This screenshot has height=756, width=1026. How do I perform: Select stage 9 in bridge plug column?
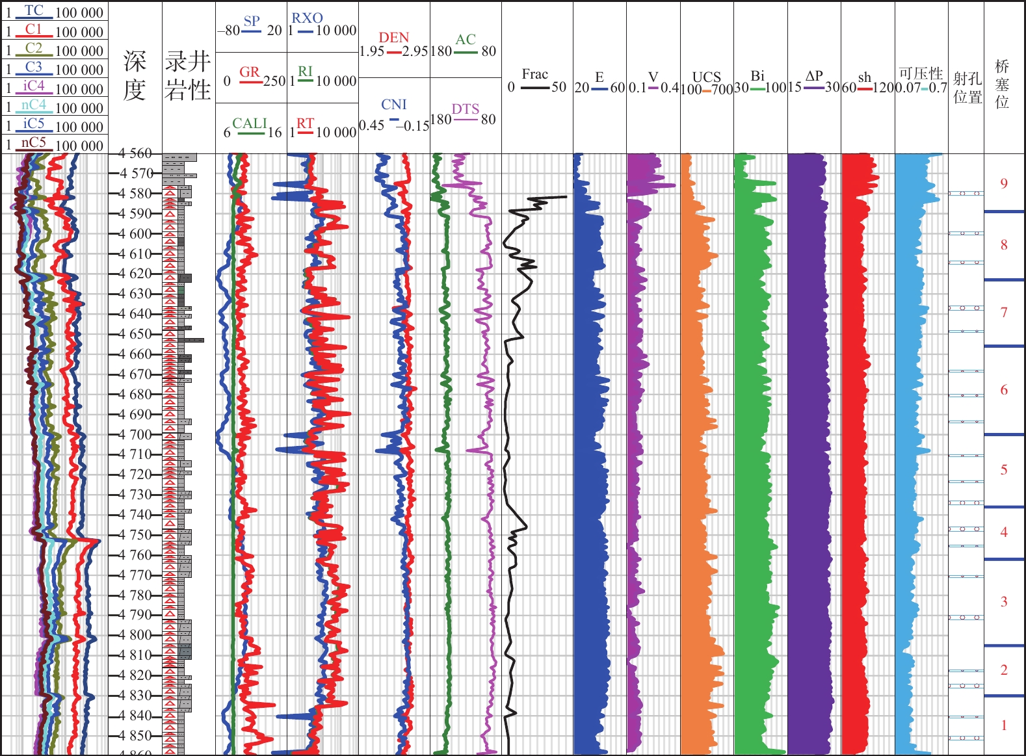click(x=1004, y=184)
